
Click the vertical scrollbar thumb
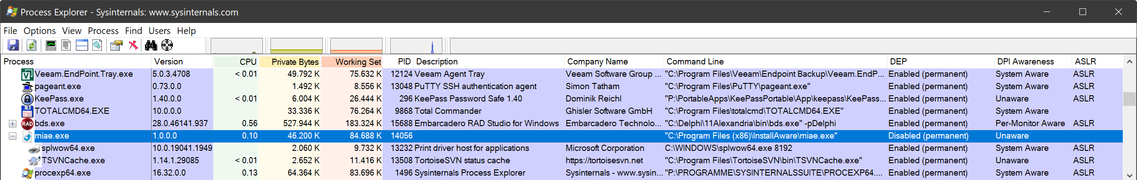pyautogui.click(x=1129, y=99)
